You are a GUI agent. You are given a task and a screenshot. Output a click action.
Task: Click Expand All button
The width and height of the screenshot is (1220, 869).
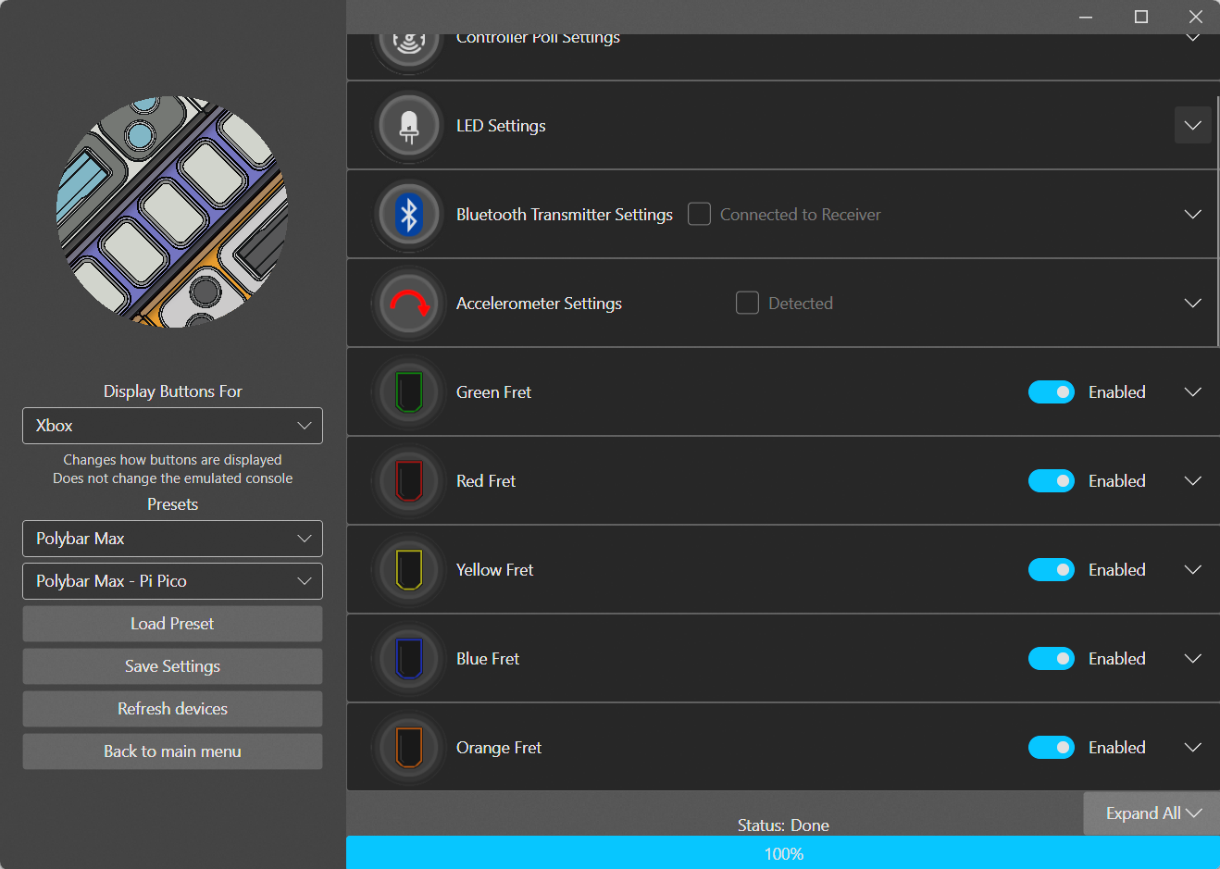click(1152, 813)
